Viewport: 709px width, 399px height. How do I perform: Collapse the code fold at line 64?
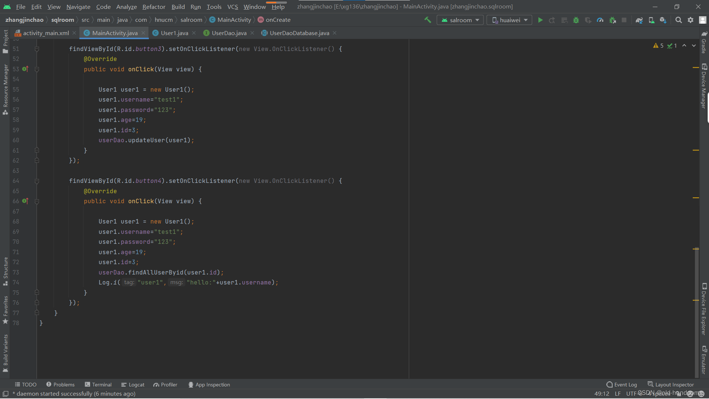(x=37, y=181)
